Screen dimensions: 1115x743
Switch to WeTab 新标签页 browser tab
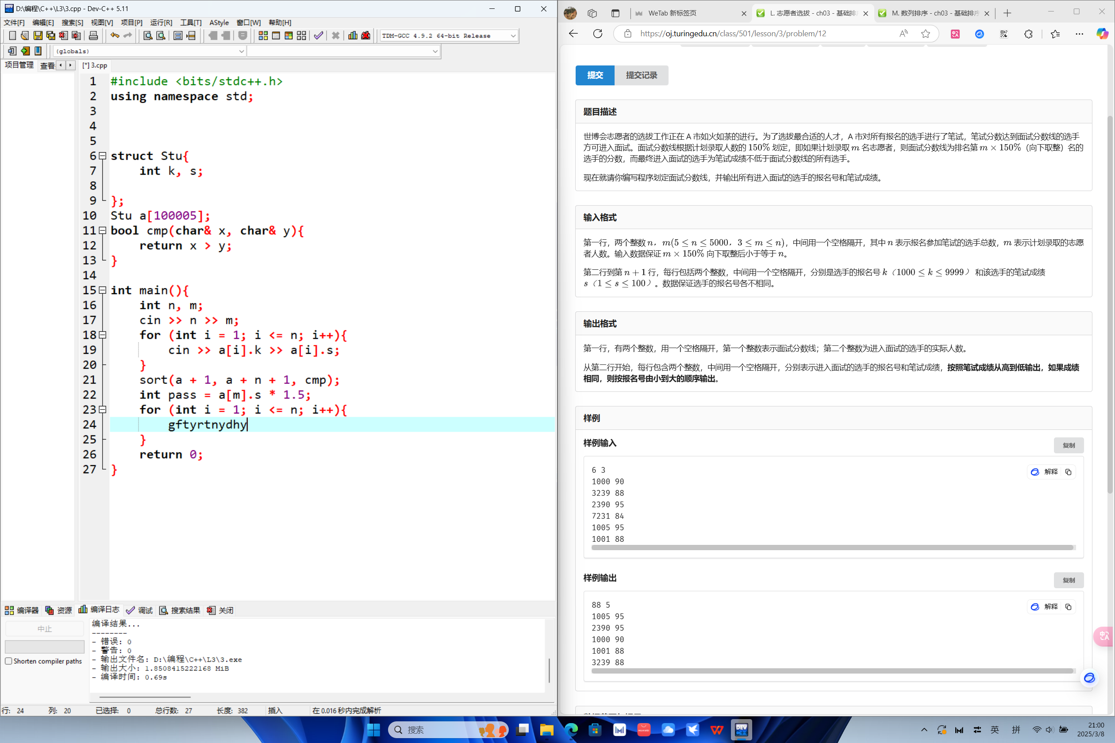(x=690, y=13)
